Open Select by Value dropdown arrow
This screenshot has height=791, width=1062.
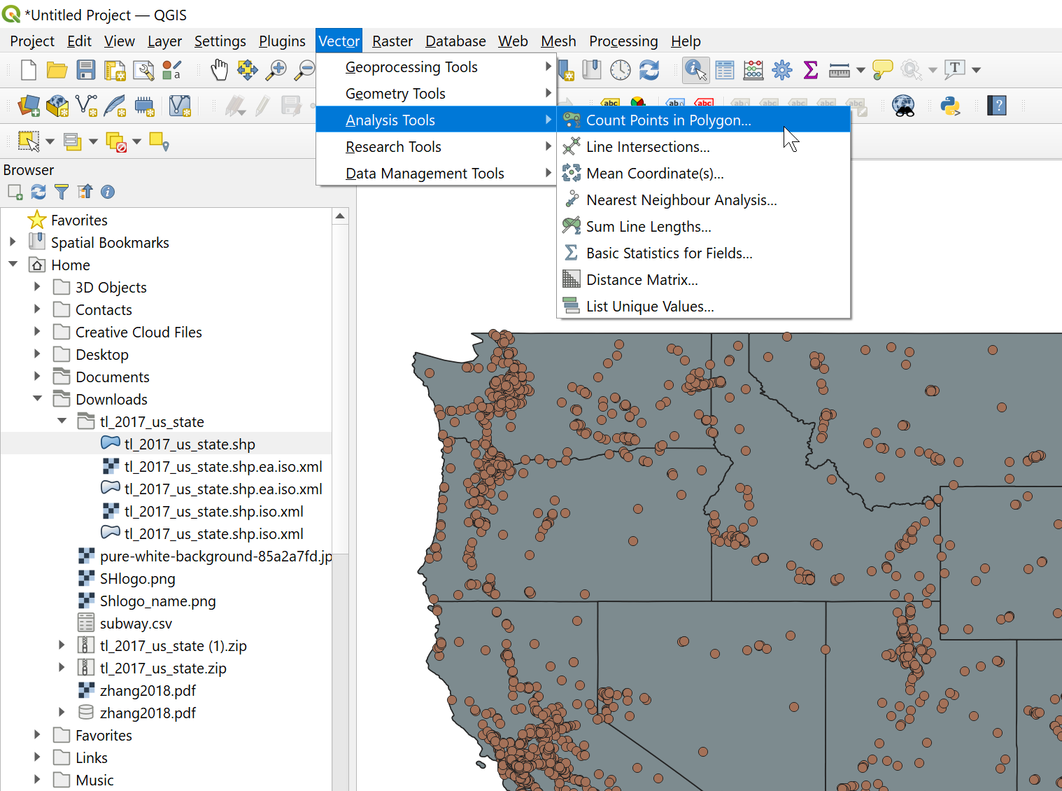point(93,141)
